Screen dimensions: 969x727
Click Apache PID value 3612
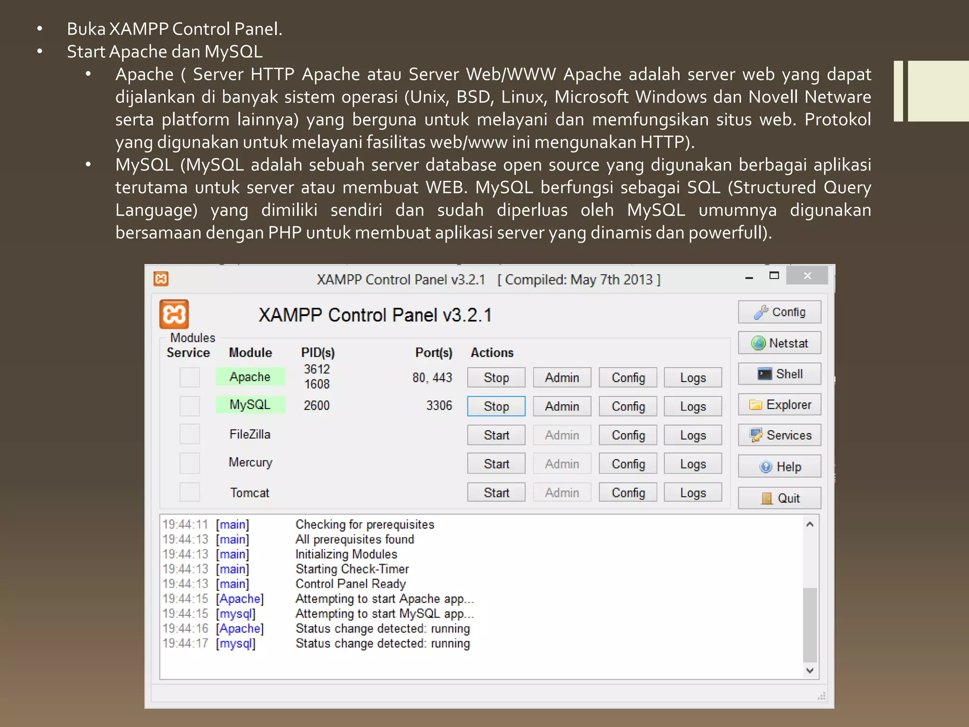[x=317, y=369]
